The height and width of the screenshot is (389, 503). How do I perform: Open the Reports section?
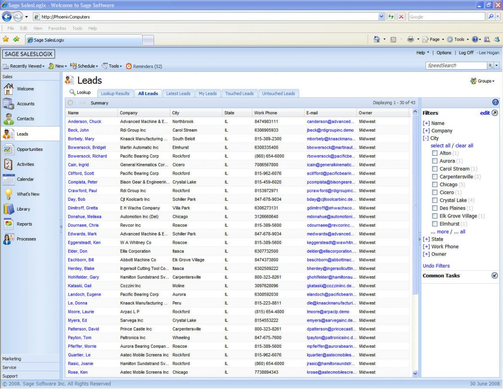[x=24, y=224]
